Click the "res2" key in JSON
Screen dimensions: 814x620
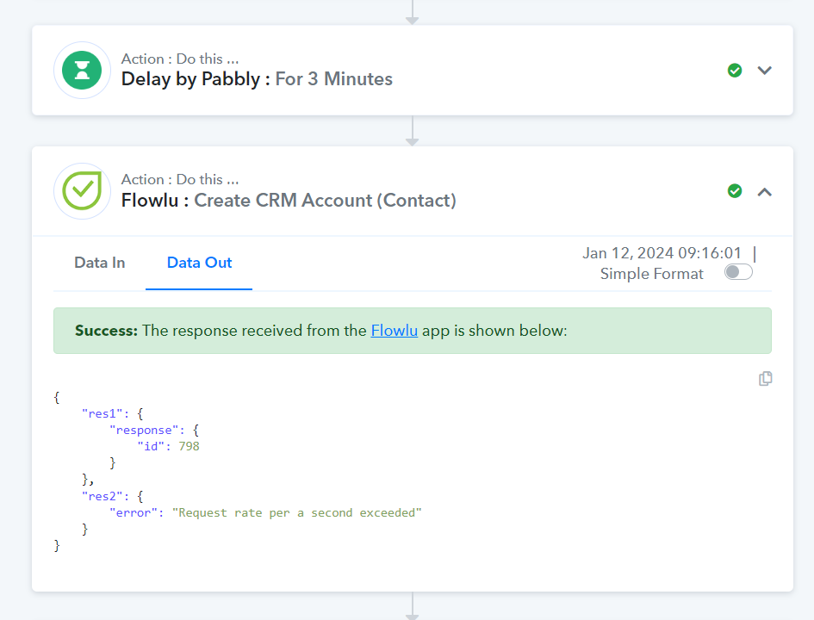point(103,497)
